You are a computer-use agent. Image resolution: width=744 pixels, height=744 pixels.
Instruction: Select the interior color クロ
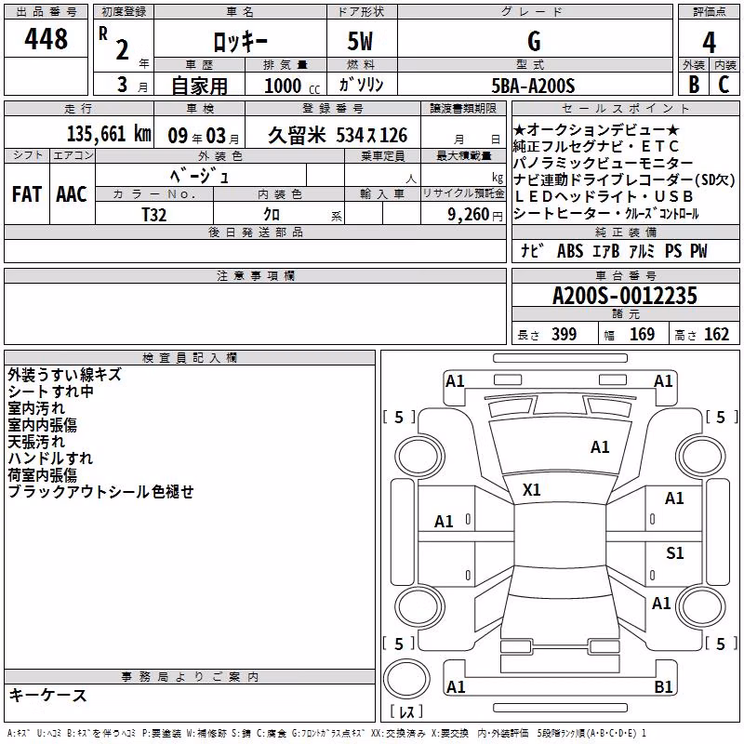point(272,215)
